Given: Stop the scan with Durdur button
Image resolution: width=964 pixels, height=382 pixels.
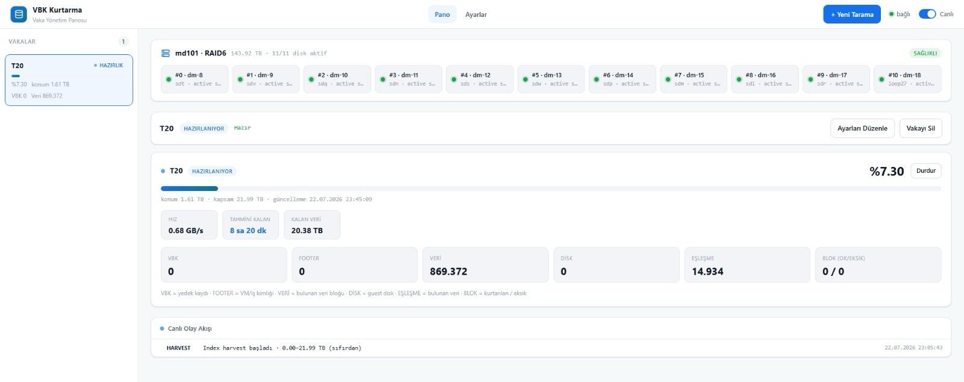Looking at the screenshot, I should click(926, 171).
